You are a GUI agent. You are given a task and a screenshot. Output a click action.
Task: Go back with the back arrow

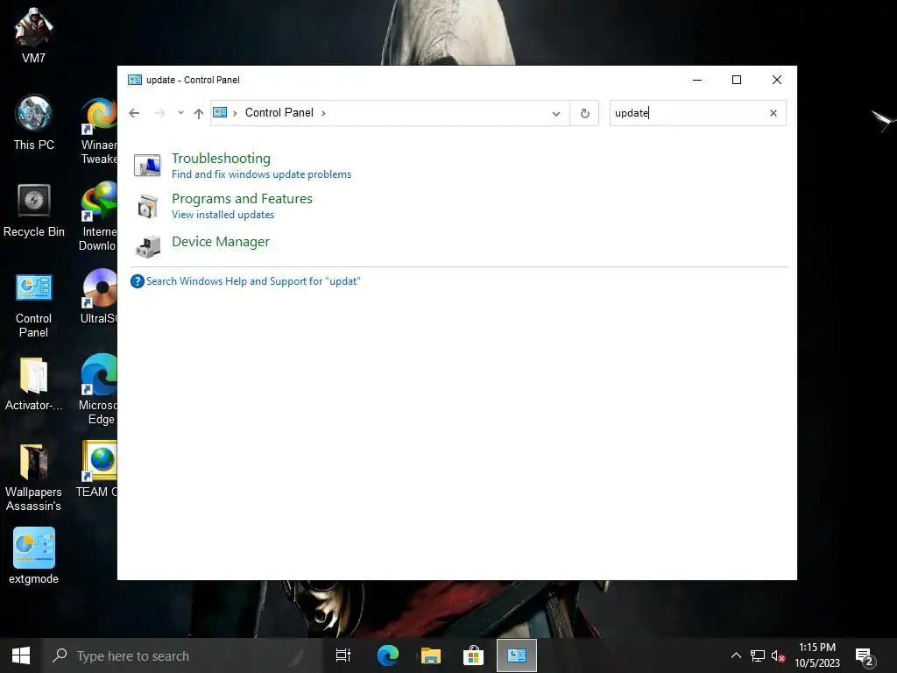134,113
